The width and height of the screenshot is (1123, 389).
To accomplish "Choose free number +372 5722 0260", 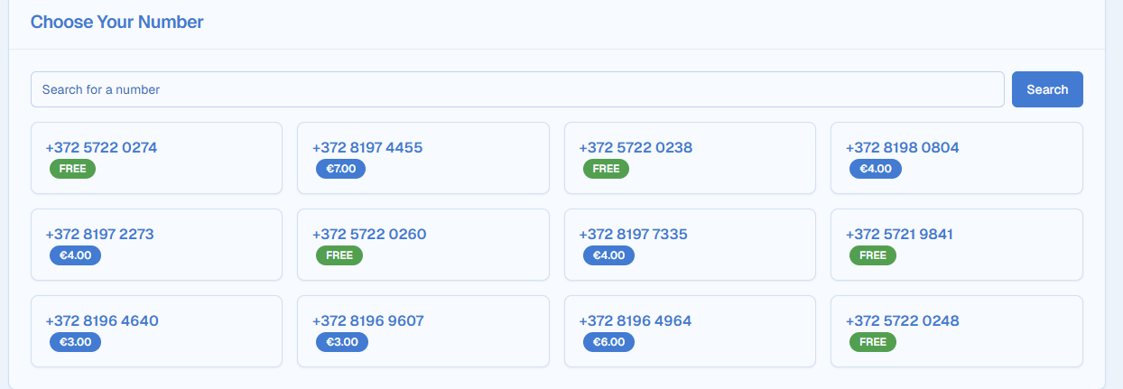I will click(x=422, y=244).
